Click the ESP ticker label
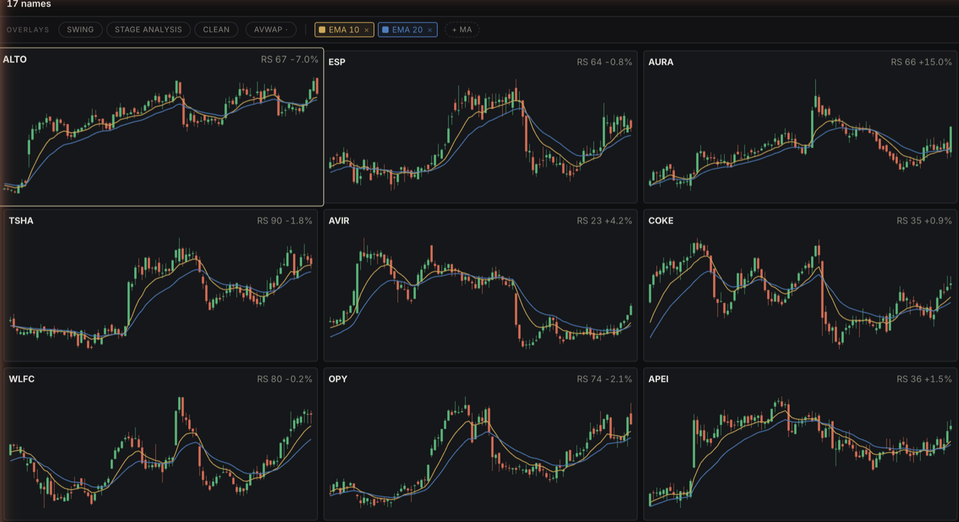The height and width of the screenshot is (522, 959). [337, 62]
